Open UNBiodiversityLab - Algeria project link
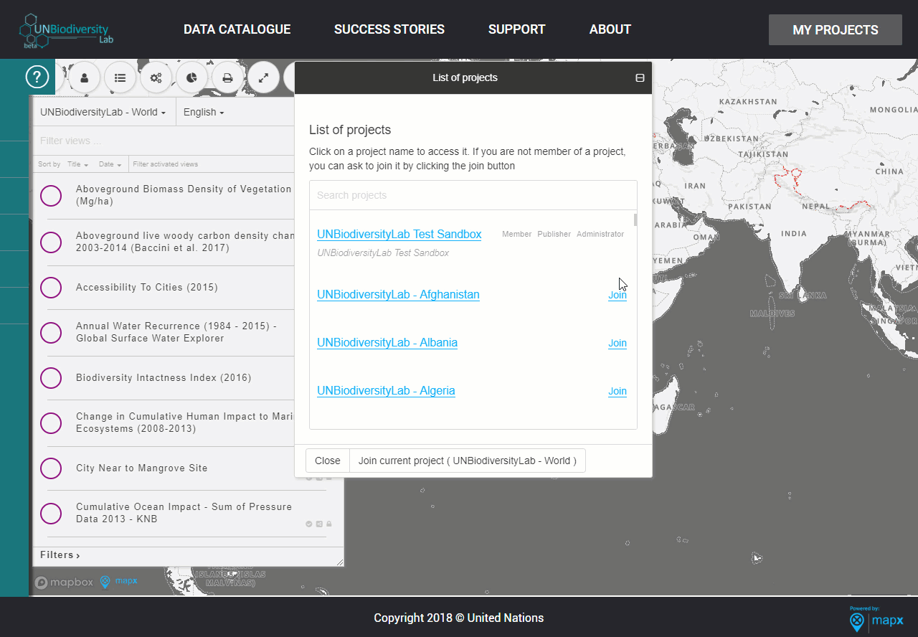Screen dimensions: 918x637 pyautogui.click(x=386, y=390)
